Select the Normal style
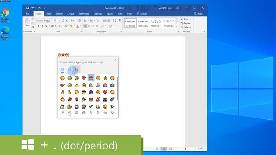 pos(130,23)
